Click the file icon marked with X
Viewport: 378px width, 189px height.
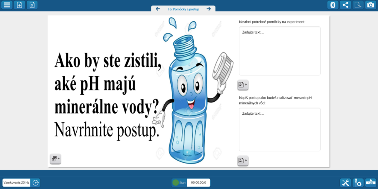coord(32,5)
